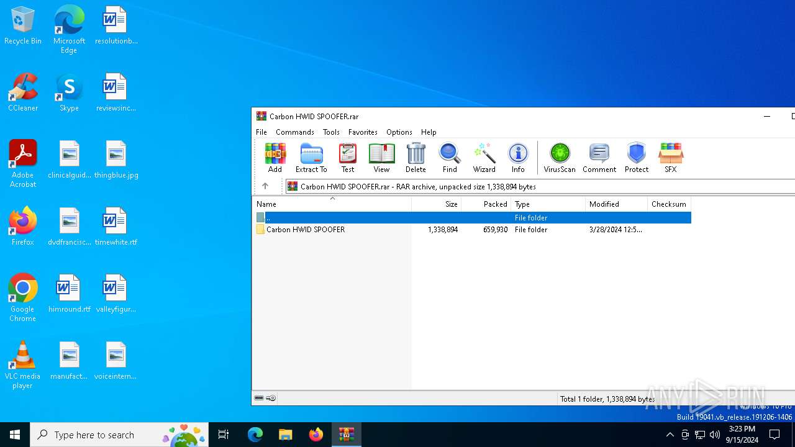
Task: Select the reviewsinc... document on the desktop
Action: (116, 93)
